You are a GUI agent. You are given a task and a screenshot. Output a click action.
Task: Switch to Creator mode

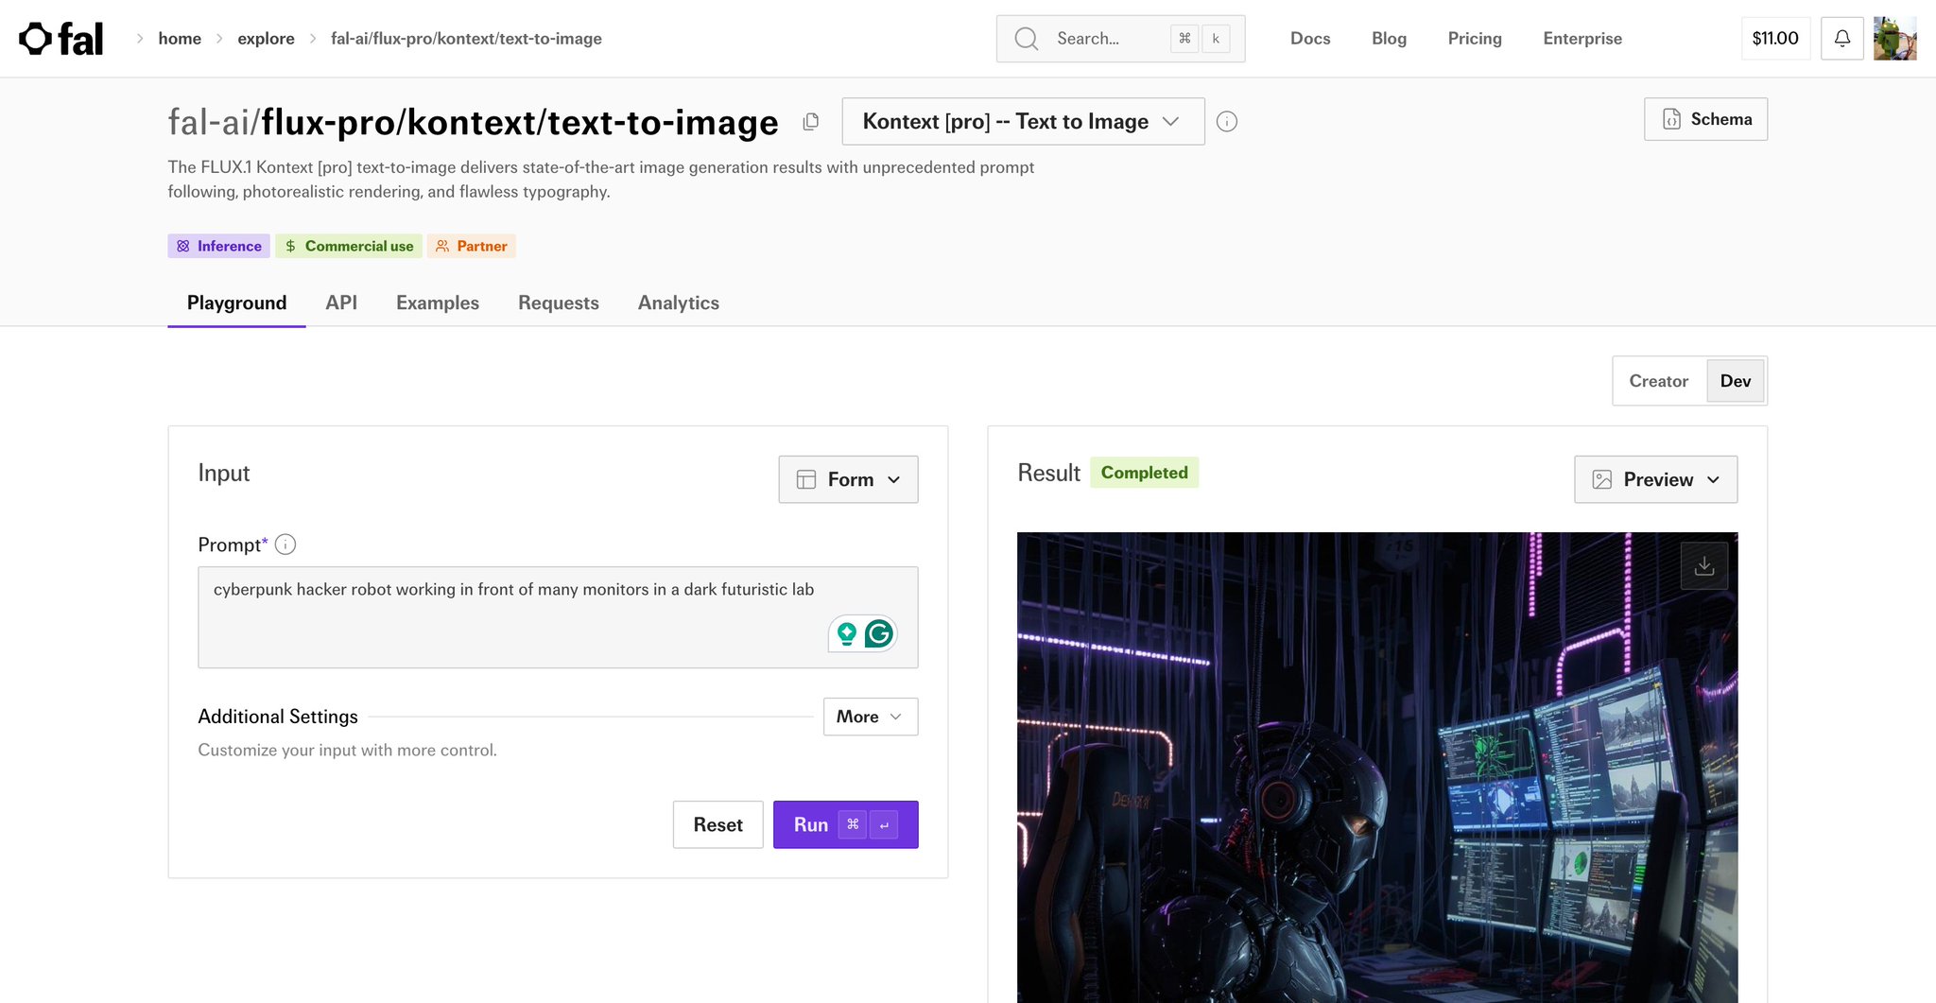(x=1658, y=381)
